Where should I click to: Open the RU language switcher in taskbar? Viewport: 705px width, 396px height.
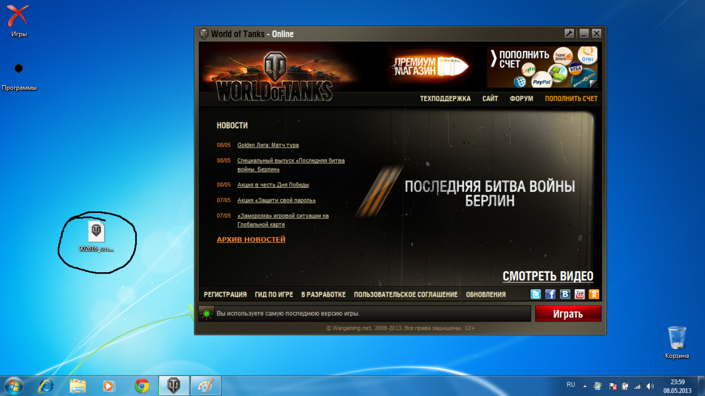(570, 385)
